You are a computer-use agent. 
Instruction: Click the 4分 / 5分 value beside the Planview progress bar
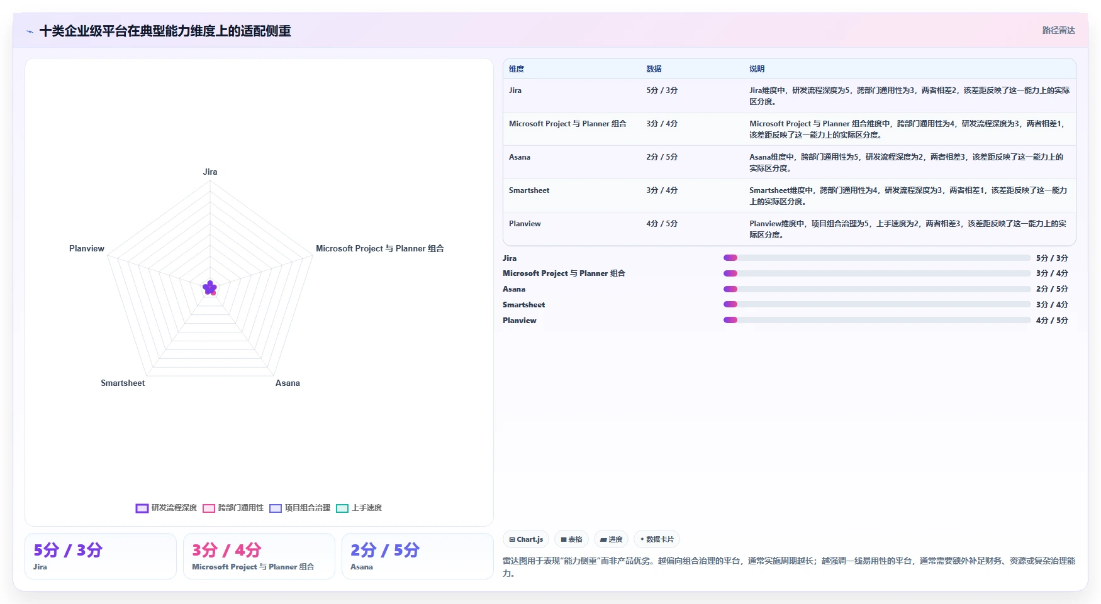pos(1052,321)
